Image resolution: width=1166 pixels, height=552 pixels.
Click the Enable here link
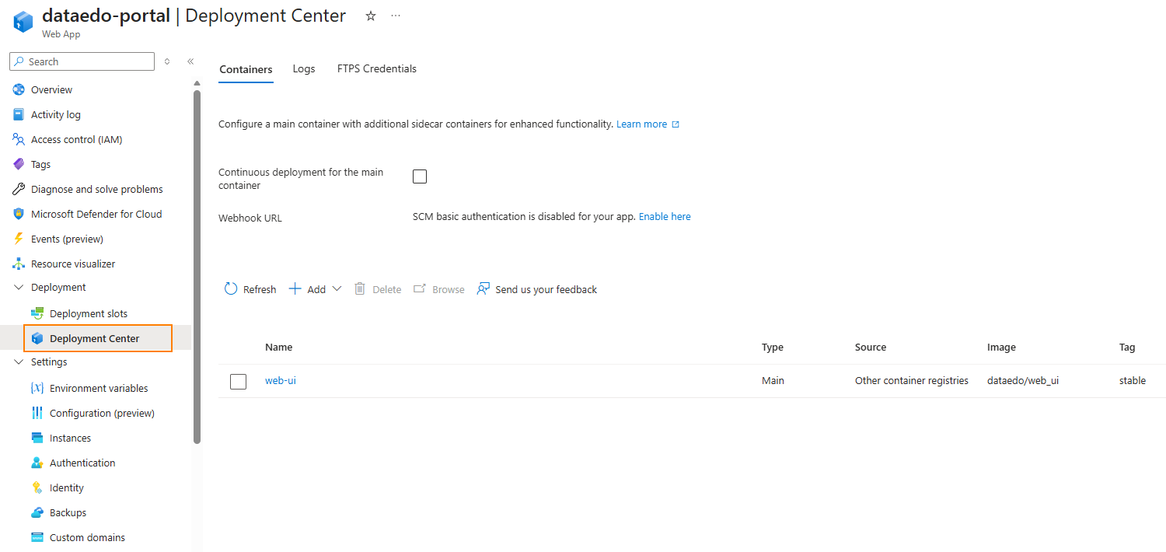click(x=665, y=217)
